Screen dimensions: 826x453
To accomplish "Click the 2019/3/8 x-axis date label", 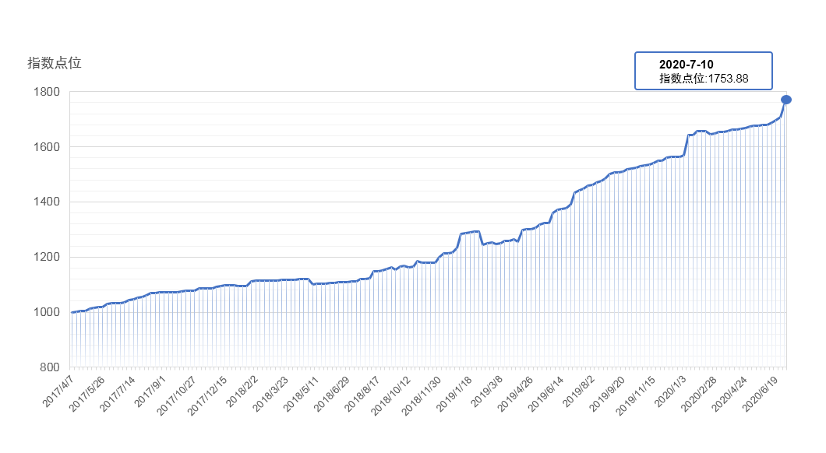I will pyautogui.click(x=487, y=392).
